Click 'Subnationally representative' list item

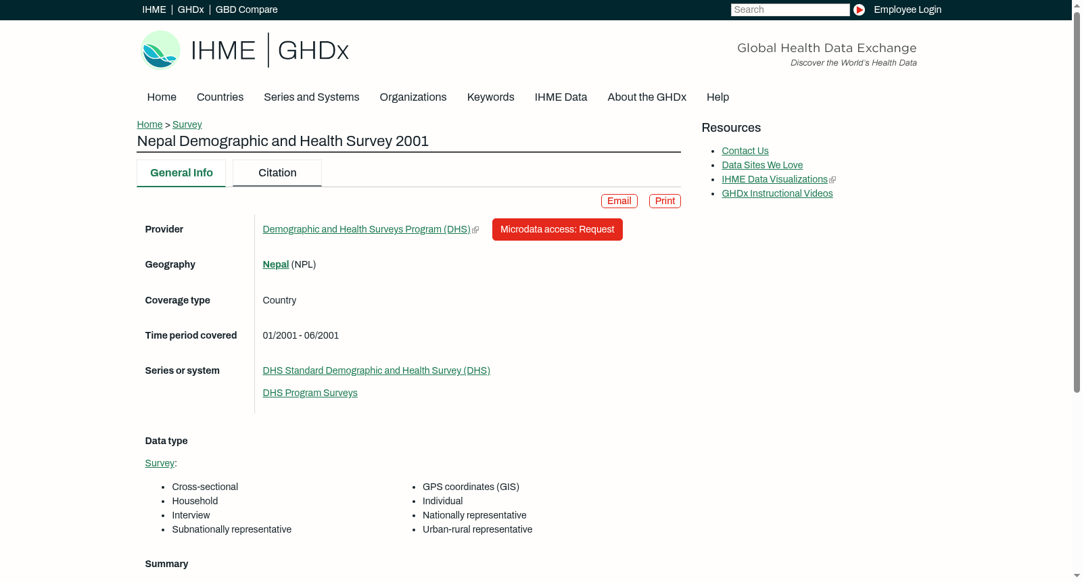(x=231, y=529)
